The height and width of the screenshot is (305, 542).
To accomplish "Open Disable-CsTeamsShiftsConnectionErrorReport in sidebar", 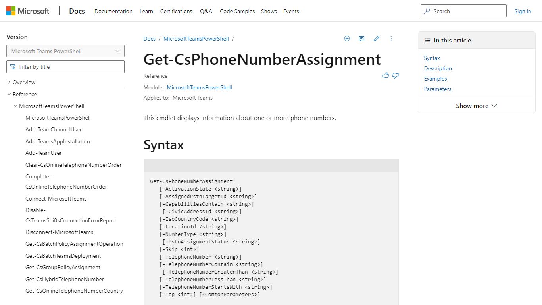I will coord(71,215).
